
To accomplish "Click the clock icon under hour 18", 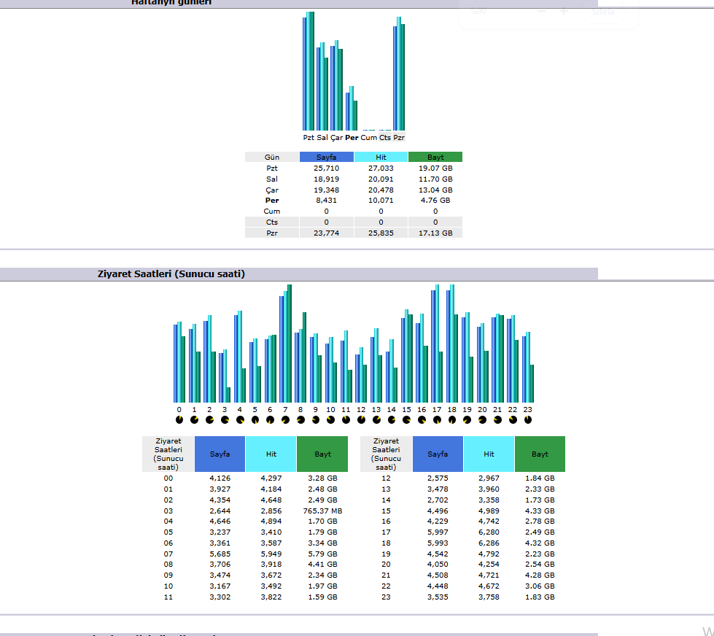I will coord(452,420).
